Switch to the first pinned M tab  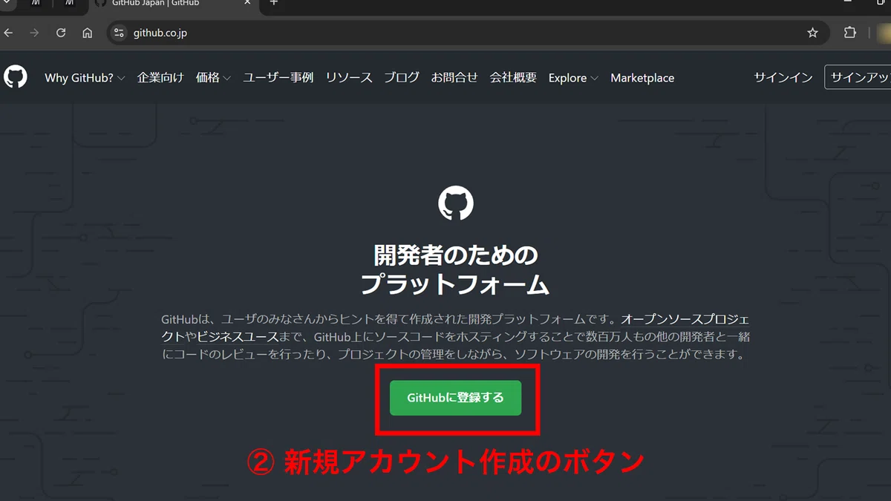pyautogui.click(x=36, y=4)
